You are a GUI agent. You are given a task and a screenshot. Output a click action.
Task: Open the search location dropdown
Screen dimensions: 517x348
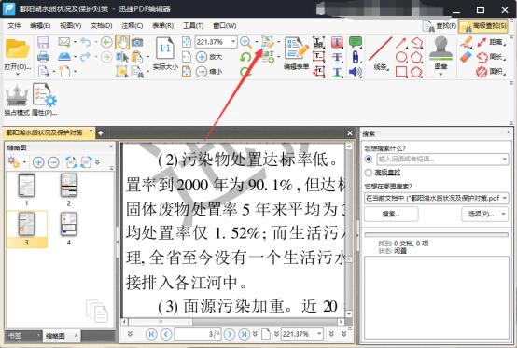point(505,198)
